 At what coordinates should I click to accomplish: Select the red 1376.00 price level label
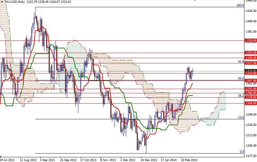coord(251,40)
